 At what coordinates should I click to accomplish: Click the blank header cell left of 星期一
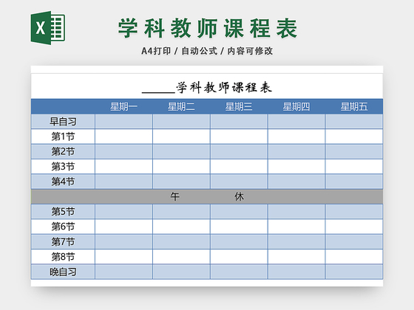(63, 107)
